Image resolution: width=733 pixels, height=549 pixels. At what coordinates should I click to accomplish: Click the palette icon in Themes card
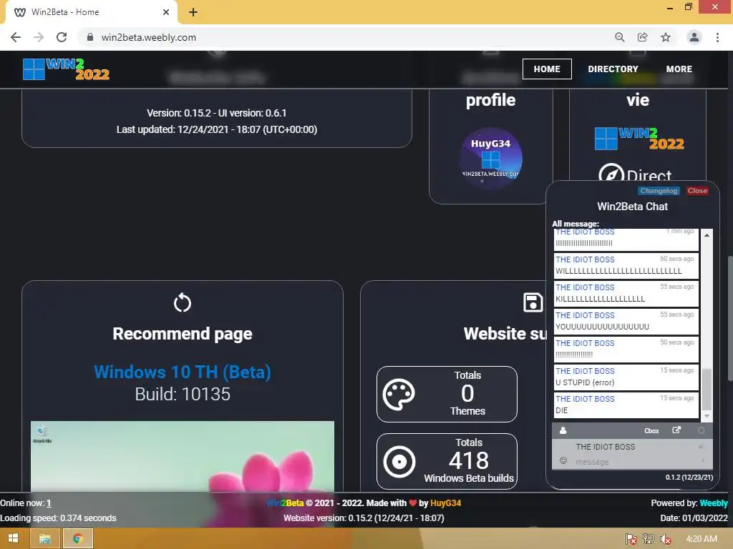coord(399,395)
